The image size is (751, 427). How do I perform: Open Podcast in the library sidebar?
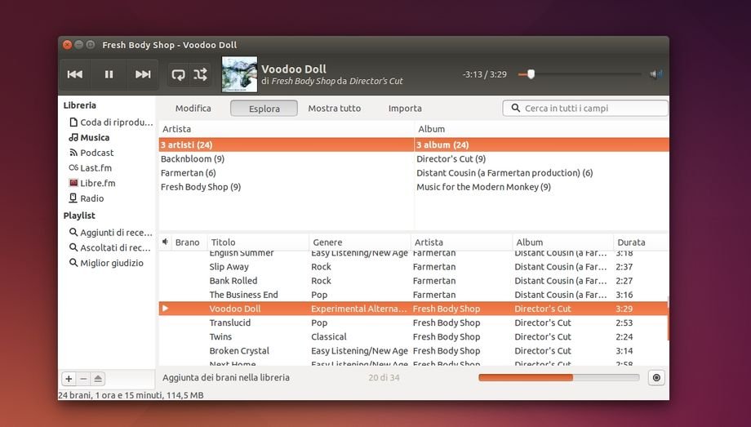pos(96,153)
